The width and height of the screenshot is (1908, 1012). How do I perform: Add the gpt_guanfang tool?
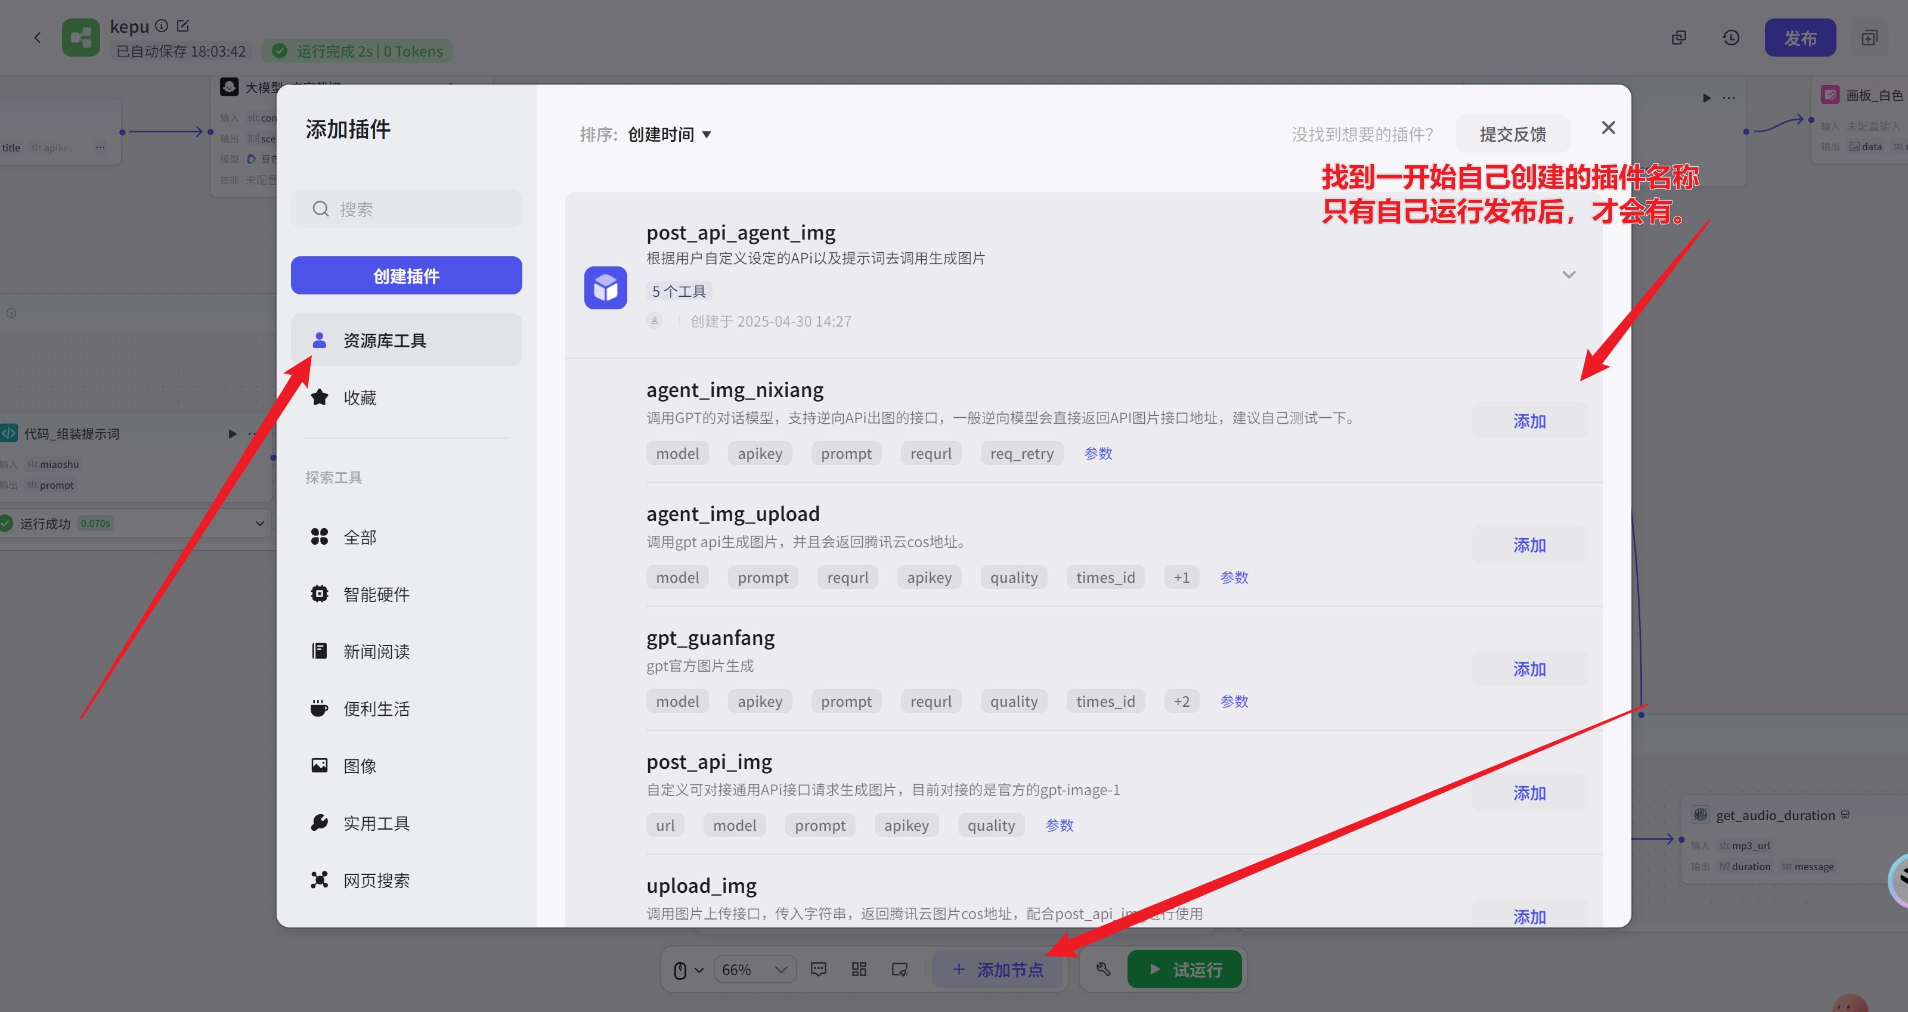pos(1529,669)
